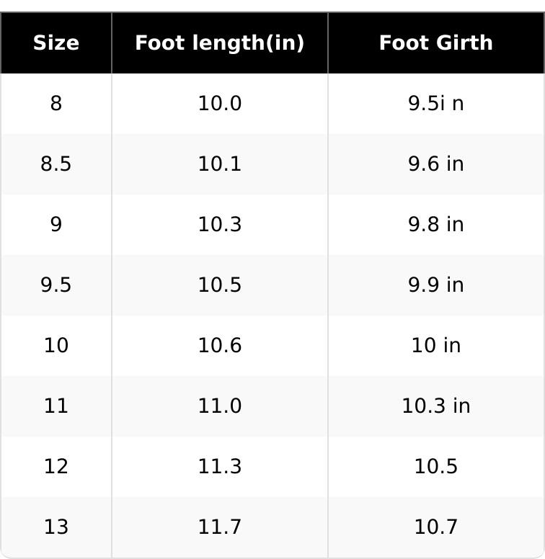The height and width of the screenshot is (559, 545).
Task: Select the size 8 cell
Action: coord(56,104)
